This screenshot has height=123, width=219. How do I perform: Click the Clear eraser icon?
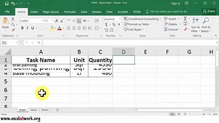point(185,29)
